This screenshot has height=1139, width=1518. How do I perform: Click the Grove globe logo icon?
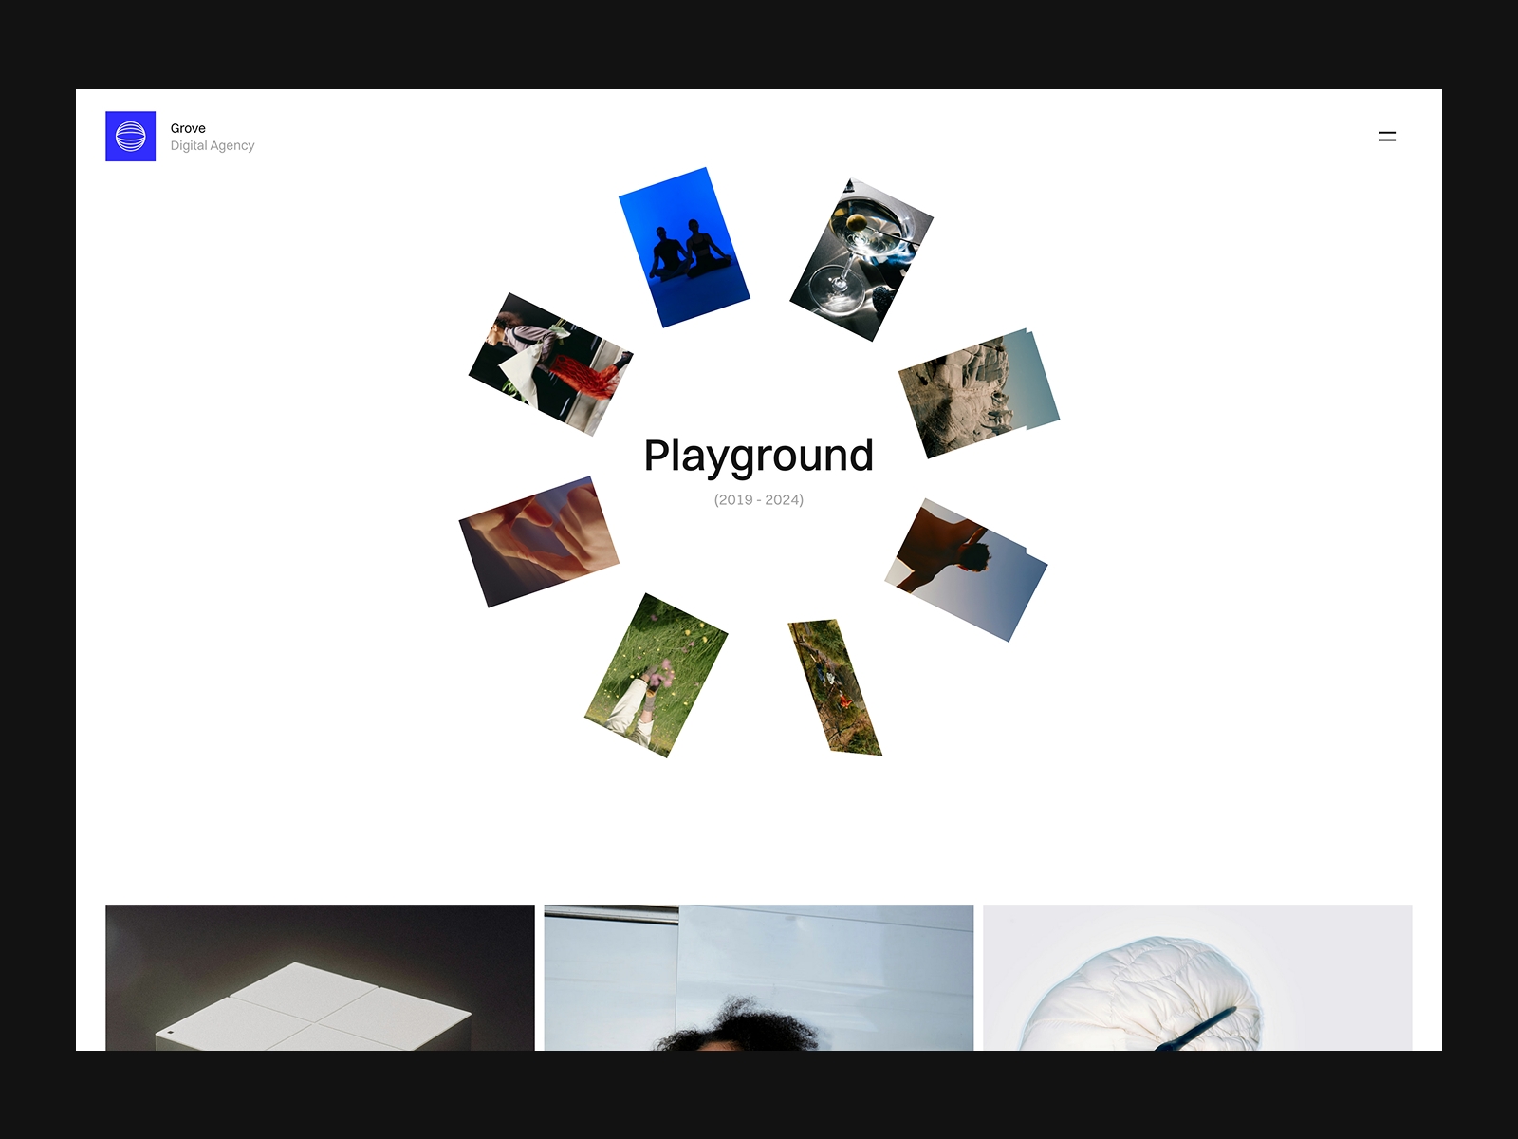point(130,136)
